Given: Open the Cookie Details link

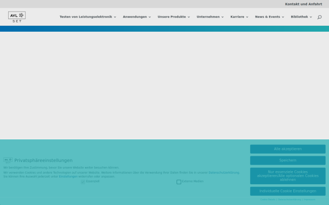Looking at the screenshot, I should (268, 200).
